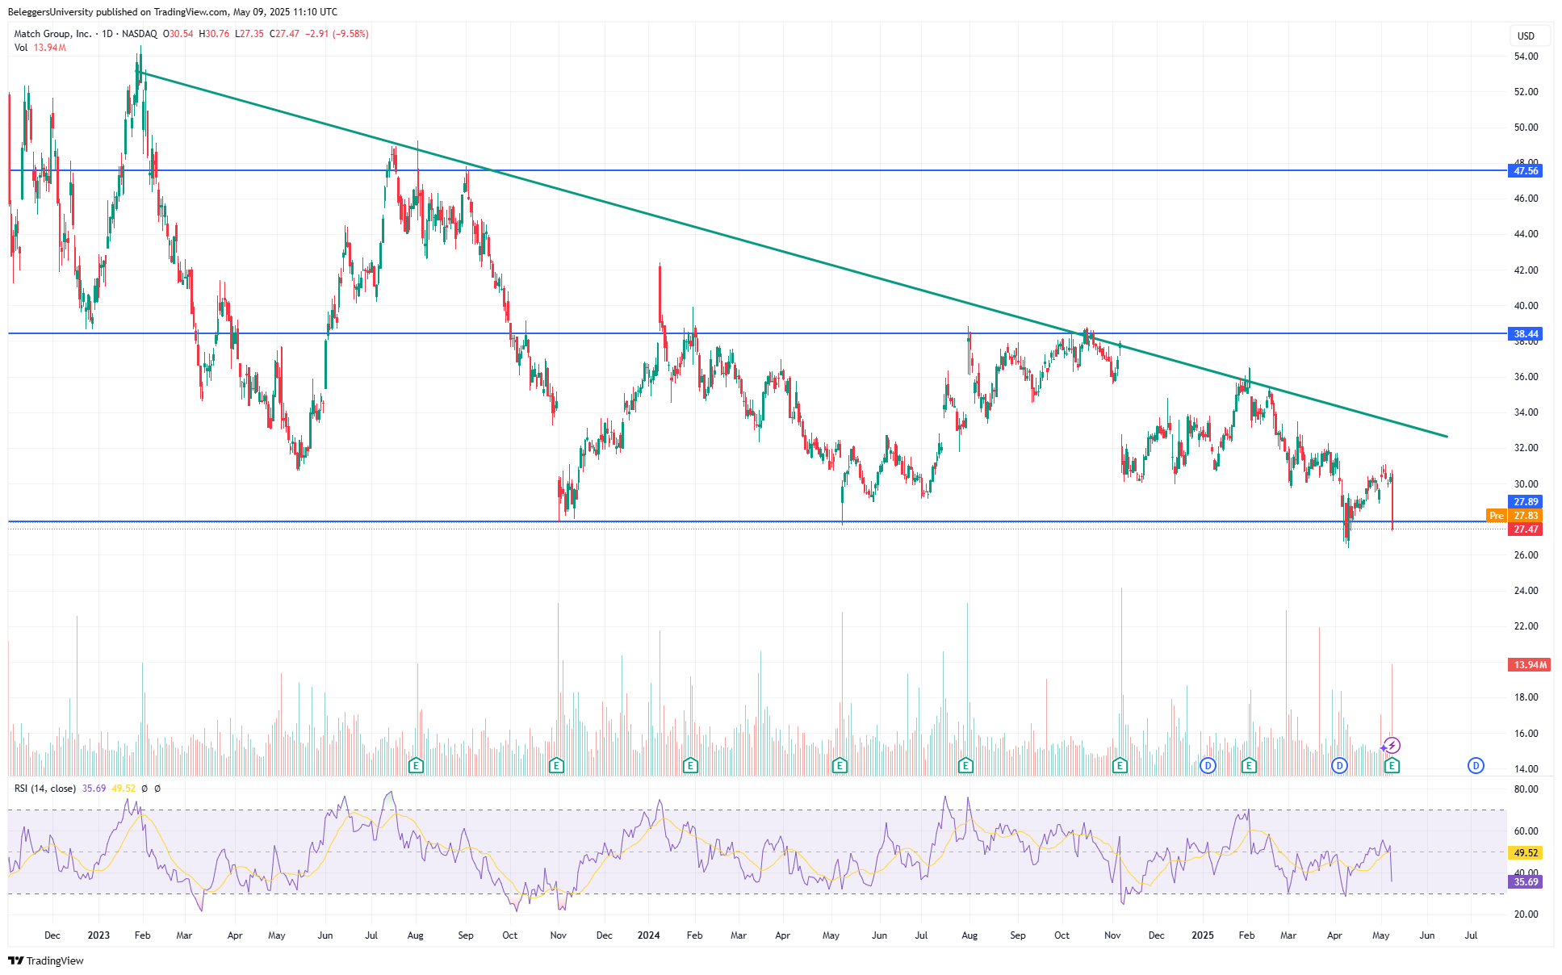1562x975 pixels.
Task: Open the USD currency selector
Action: click(x=1530, y=36)
